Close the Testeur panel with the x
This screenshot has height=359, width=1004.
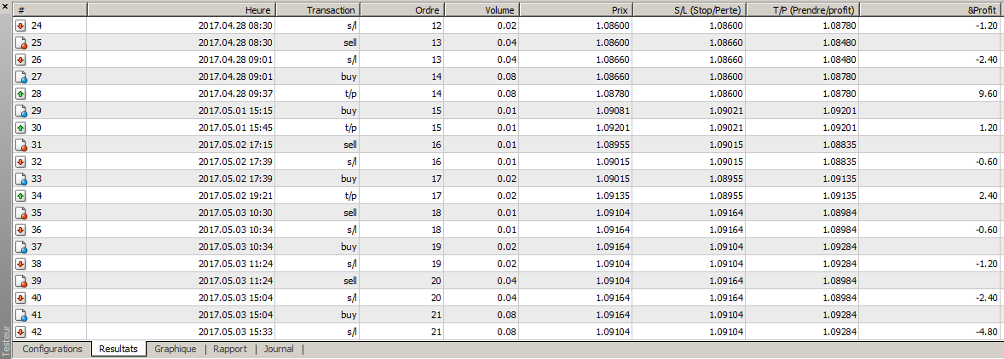(x=5, y=5)
